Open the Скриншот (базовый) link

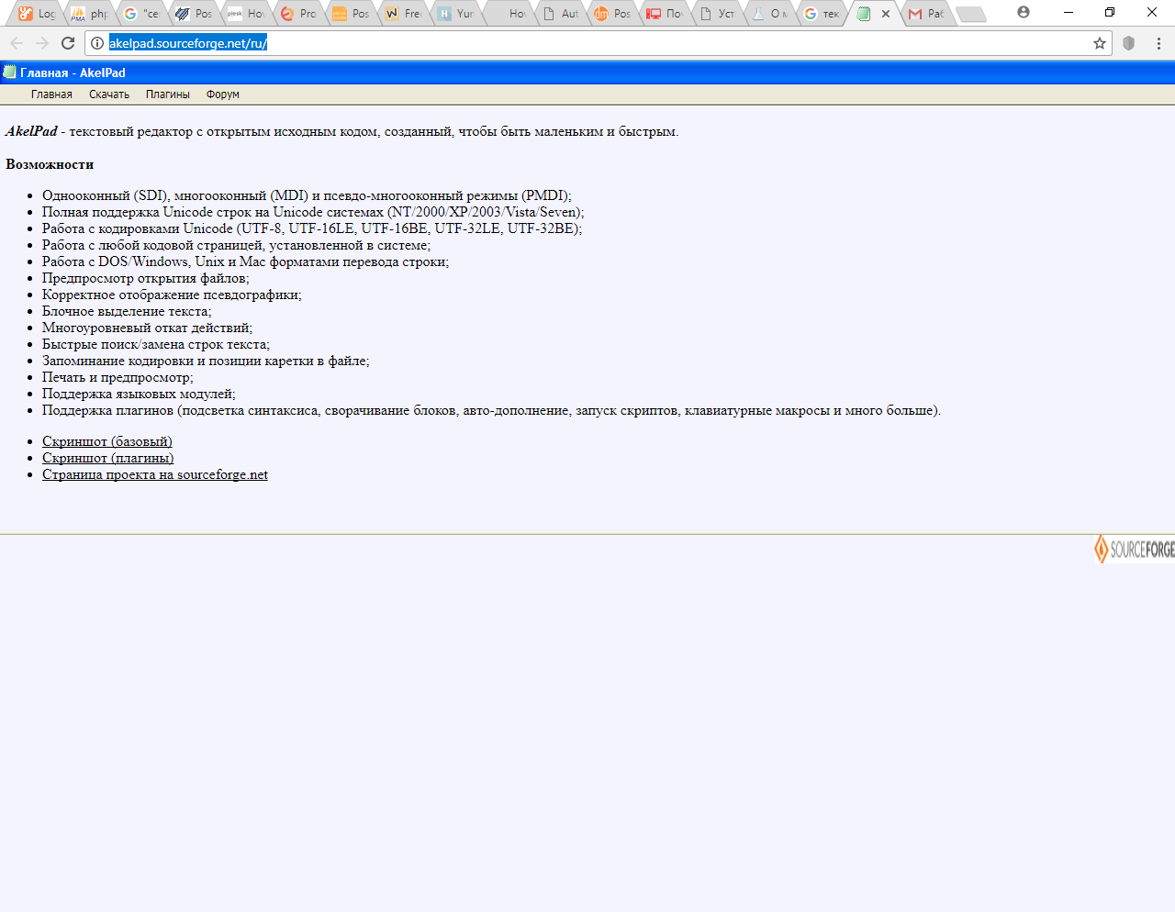[107, 441]
